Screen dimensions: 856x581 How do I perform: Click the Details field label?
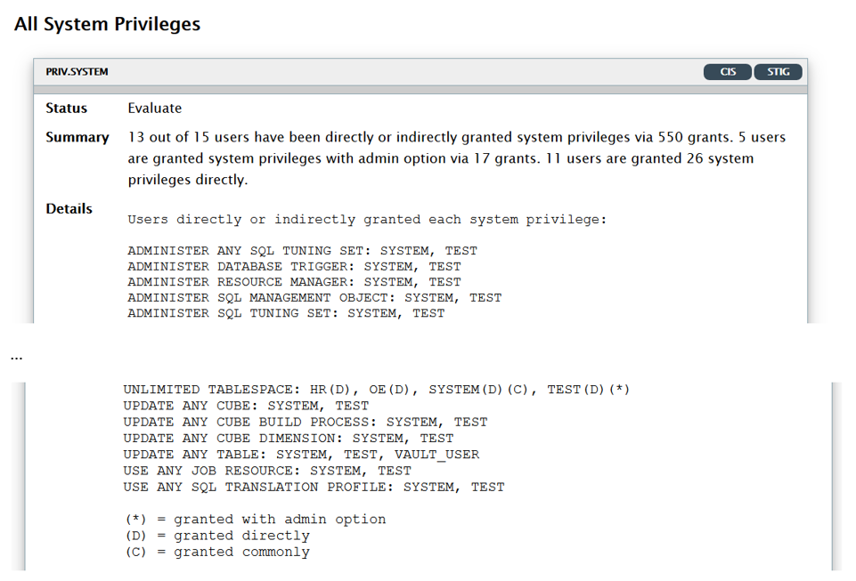69,208
